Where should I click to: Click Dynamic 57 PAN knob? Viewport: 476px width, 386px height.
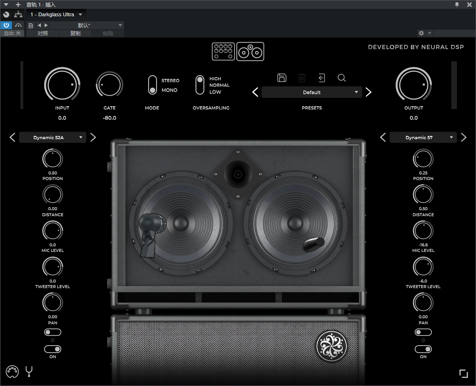423,302
